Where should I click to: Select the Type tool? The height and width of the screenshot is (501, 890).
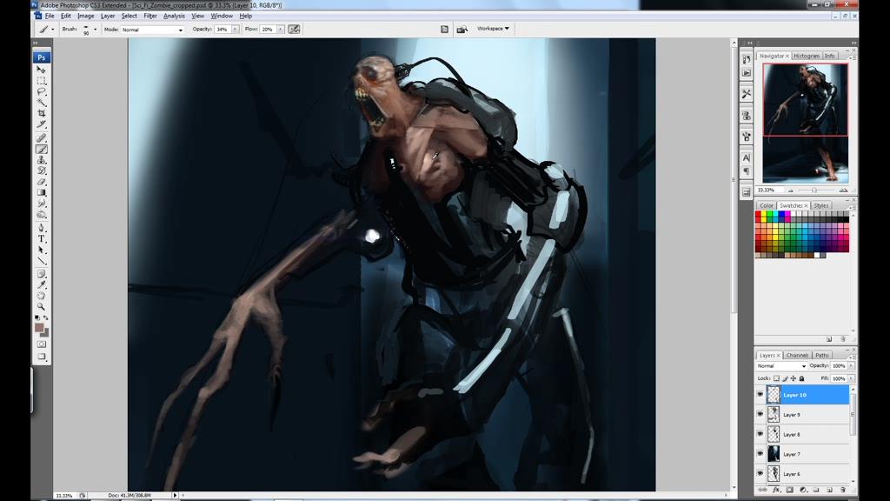(42, 239)
